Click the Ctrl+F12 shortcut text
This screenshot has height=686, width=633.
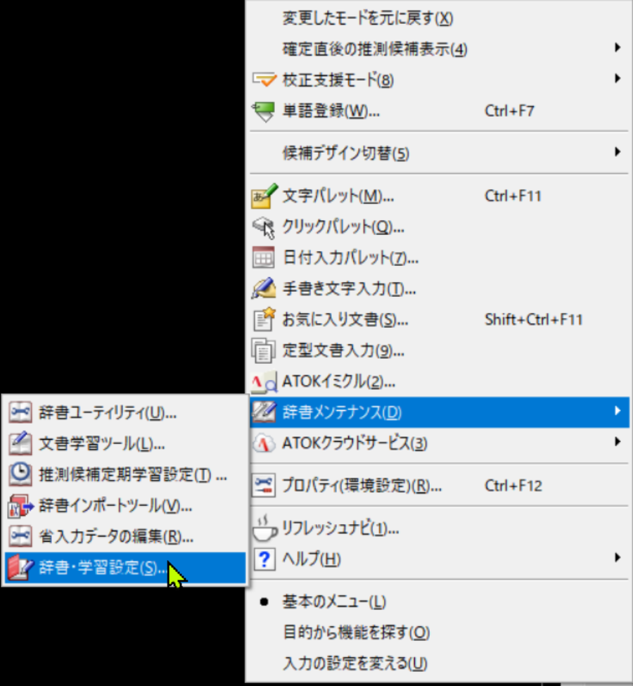click(513, 485)
